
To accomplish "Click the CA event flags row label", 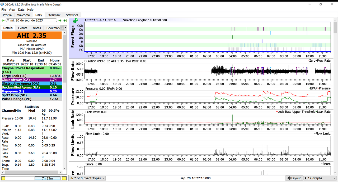I will coord(81,30).
